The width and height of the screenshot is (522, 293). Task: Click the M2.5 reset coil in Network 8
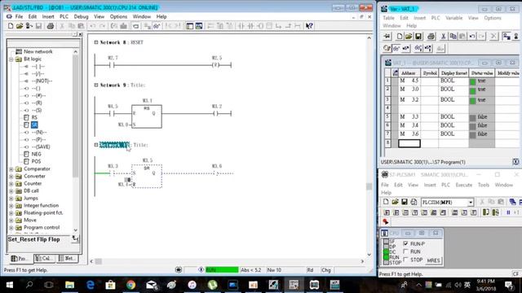coord(216,65)
